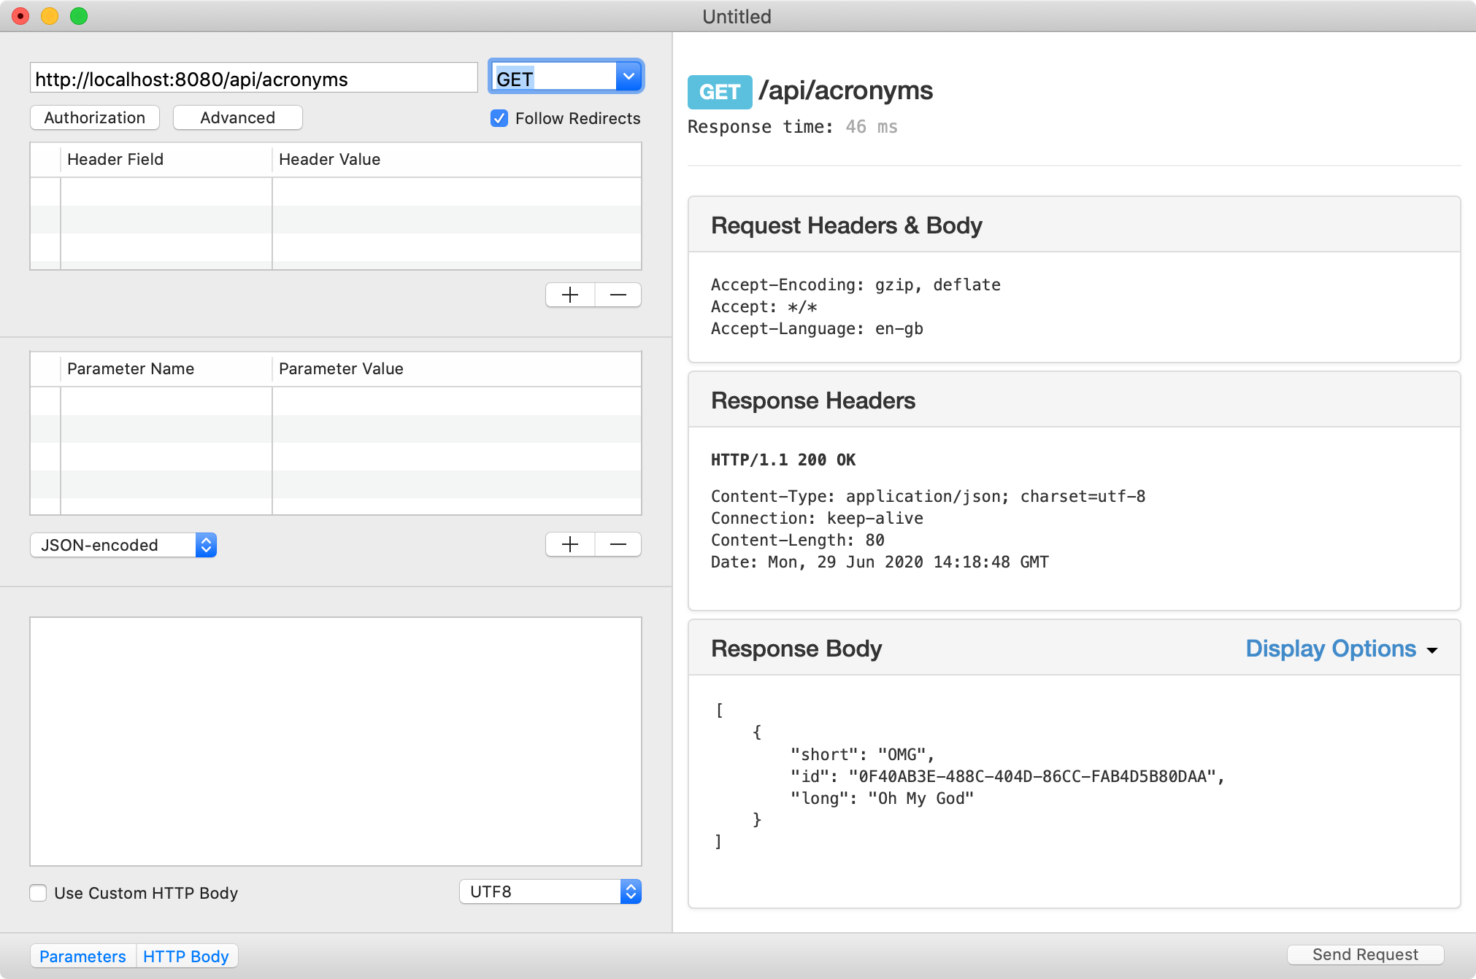This screenshot has width=1476, height=979.
Task: Click the "id" UUID JSON line
Action: click(1007, 776)
